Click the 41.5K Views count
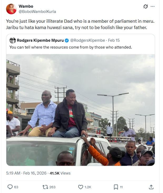163x193 pixels. coord(60,173)
